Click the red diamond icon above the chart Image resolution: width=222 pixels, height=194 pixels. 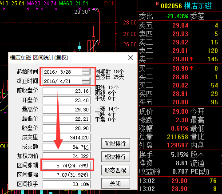tap(106, 3)
